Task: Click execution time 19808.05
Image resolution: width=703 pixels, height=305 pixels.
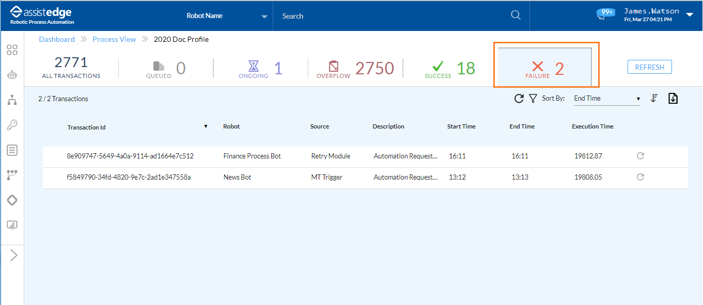Action: [x=588, y=177]
